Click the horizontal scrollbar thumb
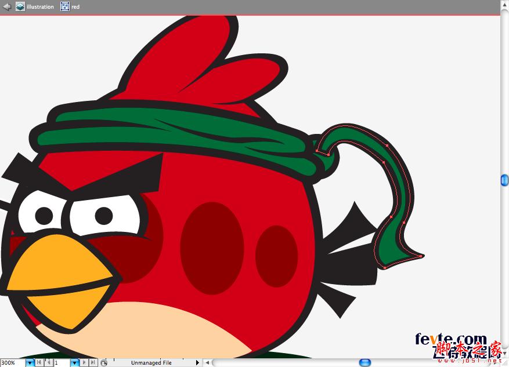This screenshot has width=509, height=367. click(365, 362)
